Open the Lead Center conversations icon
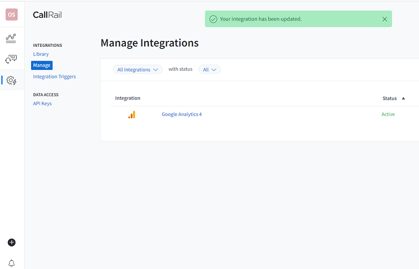419x269 pixels. point(11,59)
